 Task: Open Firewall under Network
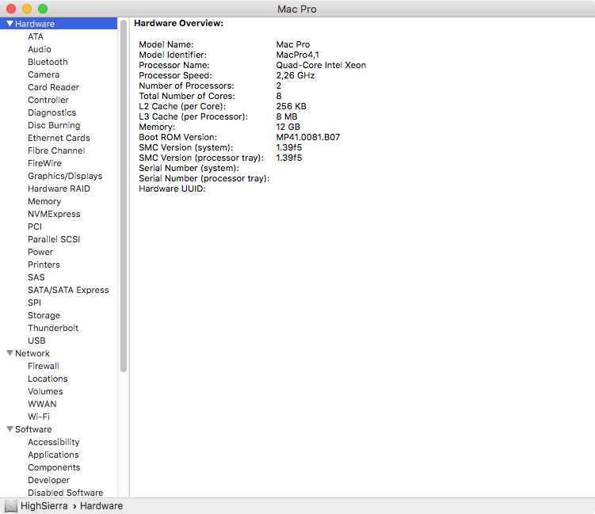44,366
